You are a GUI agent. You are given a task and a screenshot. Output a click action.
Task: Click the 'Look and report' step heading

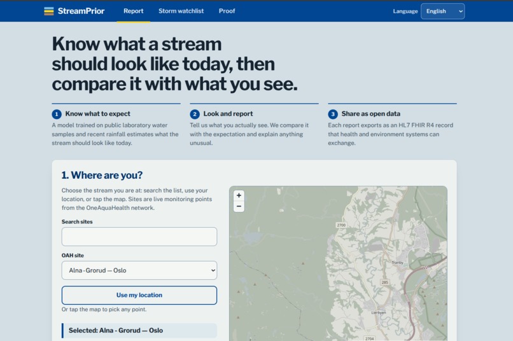[228, 114]
